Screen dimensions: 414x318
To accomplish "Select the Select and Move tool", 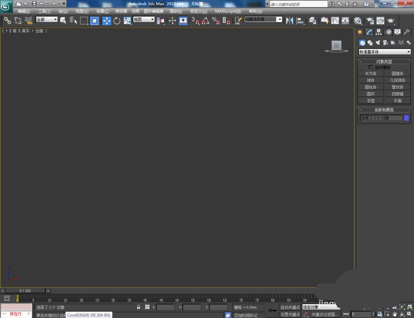I will tap(106, 20).
